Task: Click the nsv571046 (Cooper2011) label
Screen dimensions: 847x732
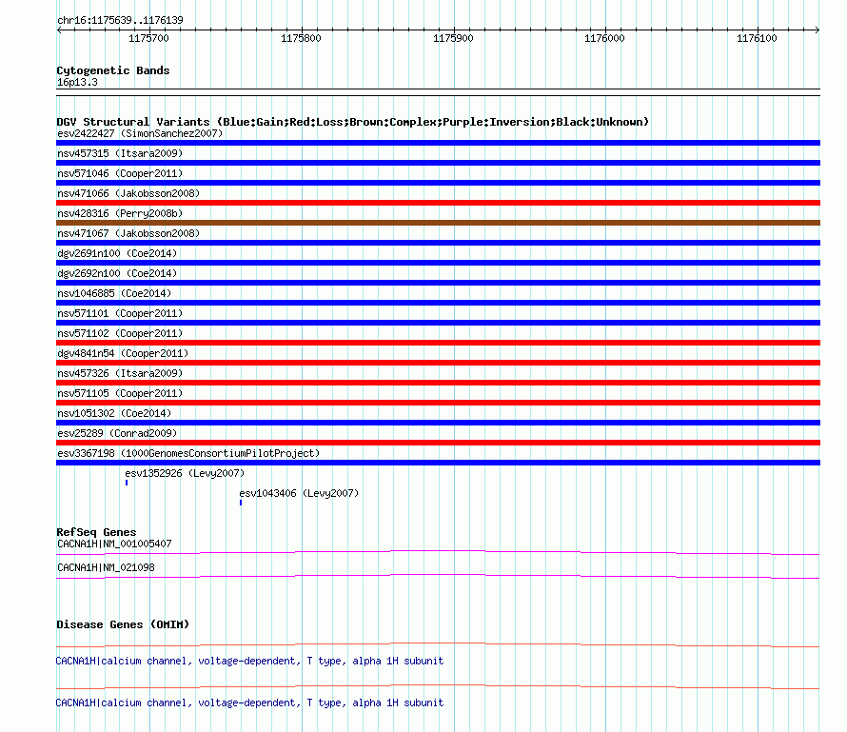Action: click(120, 173)
